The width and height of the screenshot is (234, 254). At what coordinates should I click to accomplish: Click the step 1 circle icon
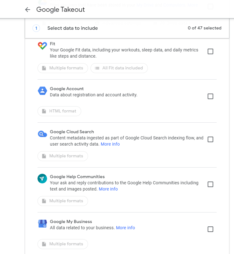pyautogui.click(x=36, y=28)
